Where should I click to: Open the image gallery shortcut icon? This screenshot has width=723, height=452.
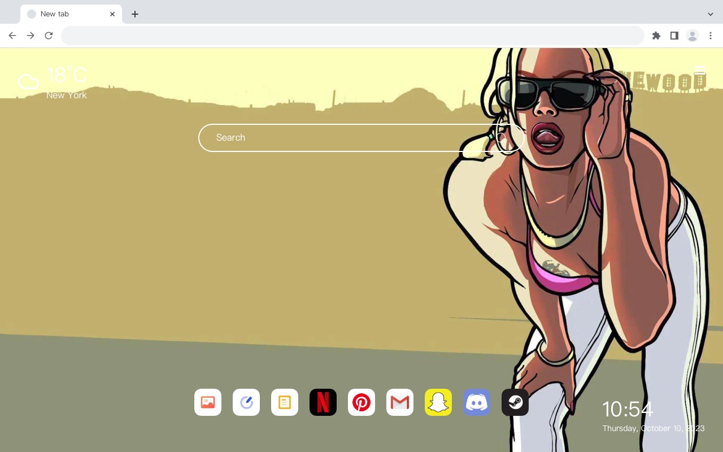pos(208,402)
